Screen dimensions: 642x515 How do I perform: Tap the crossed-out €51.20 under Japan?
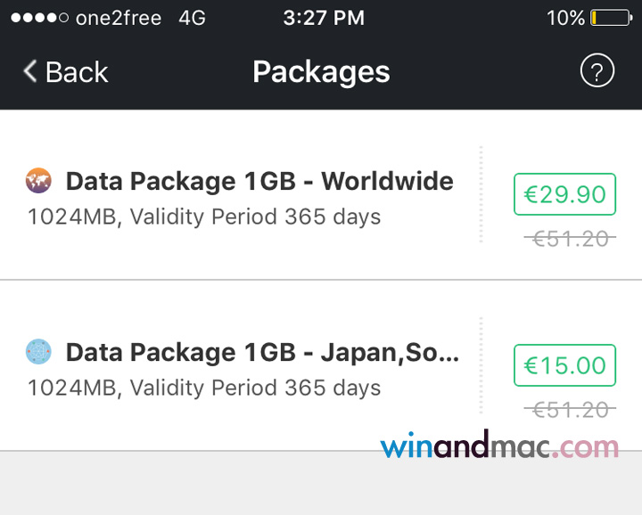coord(569,409)
